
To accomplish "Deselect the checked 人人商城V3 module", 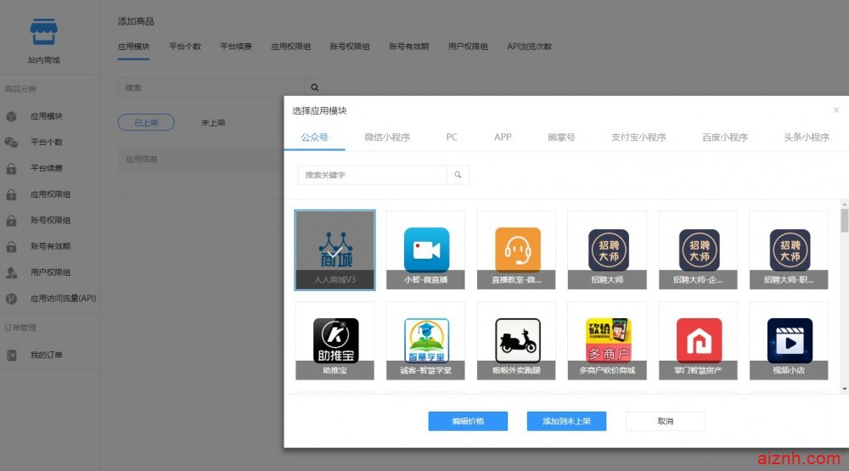I will click(335, 250).
